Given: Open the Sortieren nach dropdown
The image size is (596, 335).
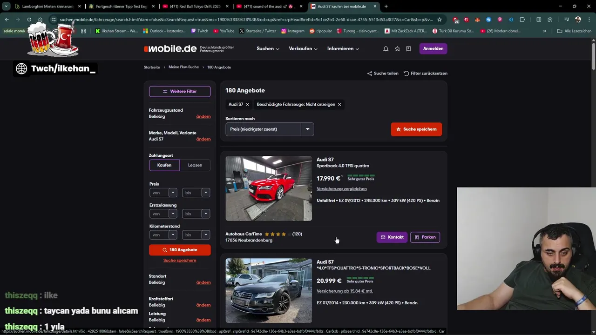Looking at the screenshot, I should tap(270, 129).
